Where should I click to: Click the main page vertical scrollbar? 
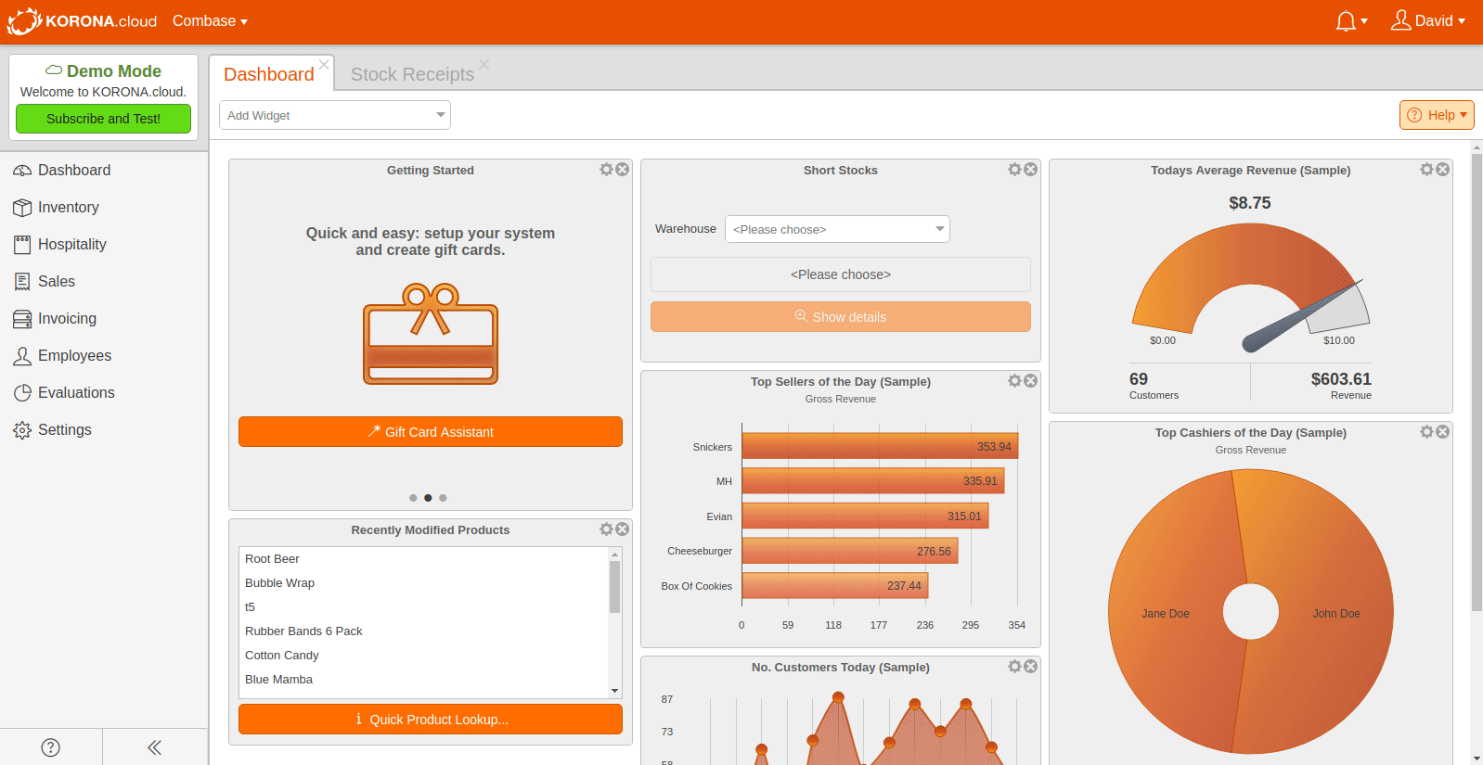click(1477, 380)
